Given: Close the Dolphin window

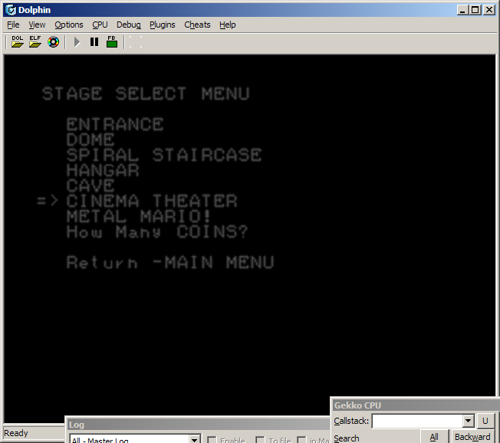Looking at the screenshot, I should pyautogui.click(x=488, y=10).
